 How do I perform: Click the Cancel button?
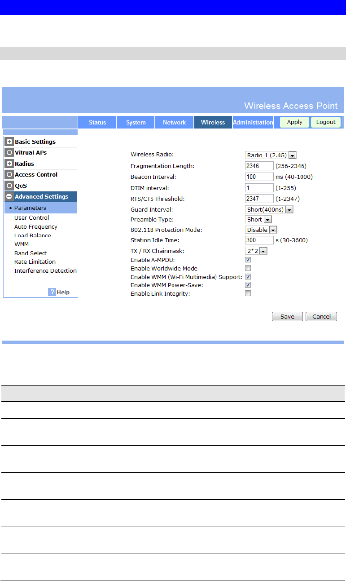tap(321, 316)
